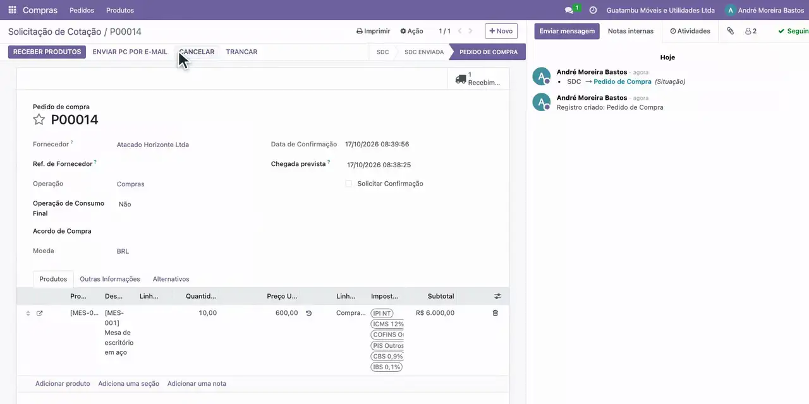
Task: Open the followers count icon
Action: pos(751,31)
